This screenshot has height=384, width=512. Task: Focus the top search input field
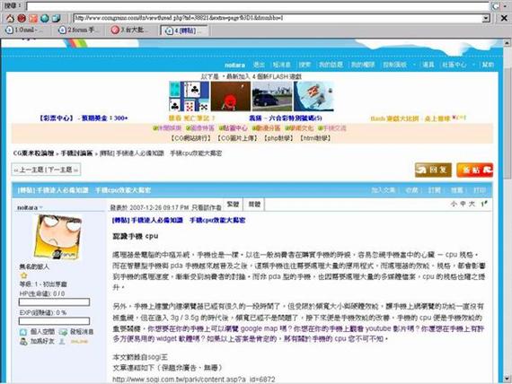coord(258,6)
